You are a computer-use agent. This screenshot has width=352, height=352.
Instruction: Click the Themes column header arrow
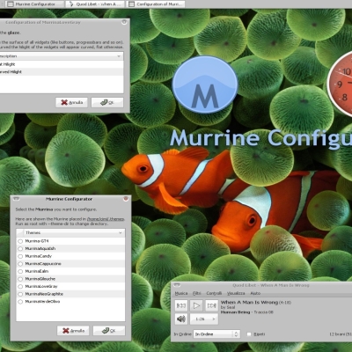pyautogui.click(x=121, y=233)
